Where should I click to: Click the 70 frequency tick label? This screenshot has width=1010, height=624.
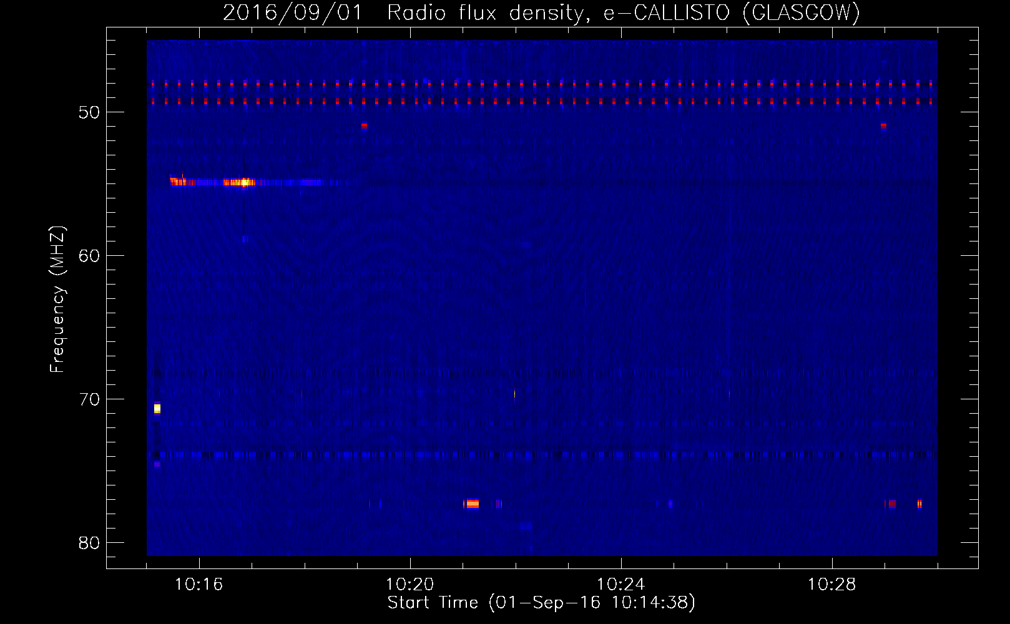pos(89,399)
